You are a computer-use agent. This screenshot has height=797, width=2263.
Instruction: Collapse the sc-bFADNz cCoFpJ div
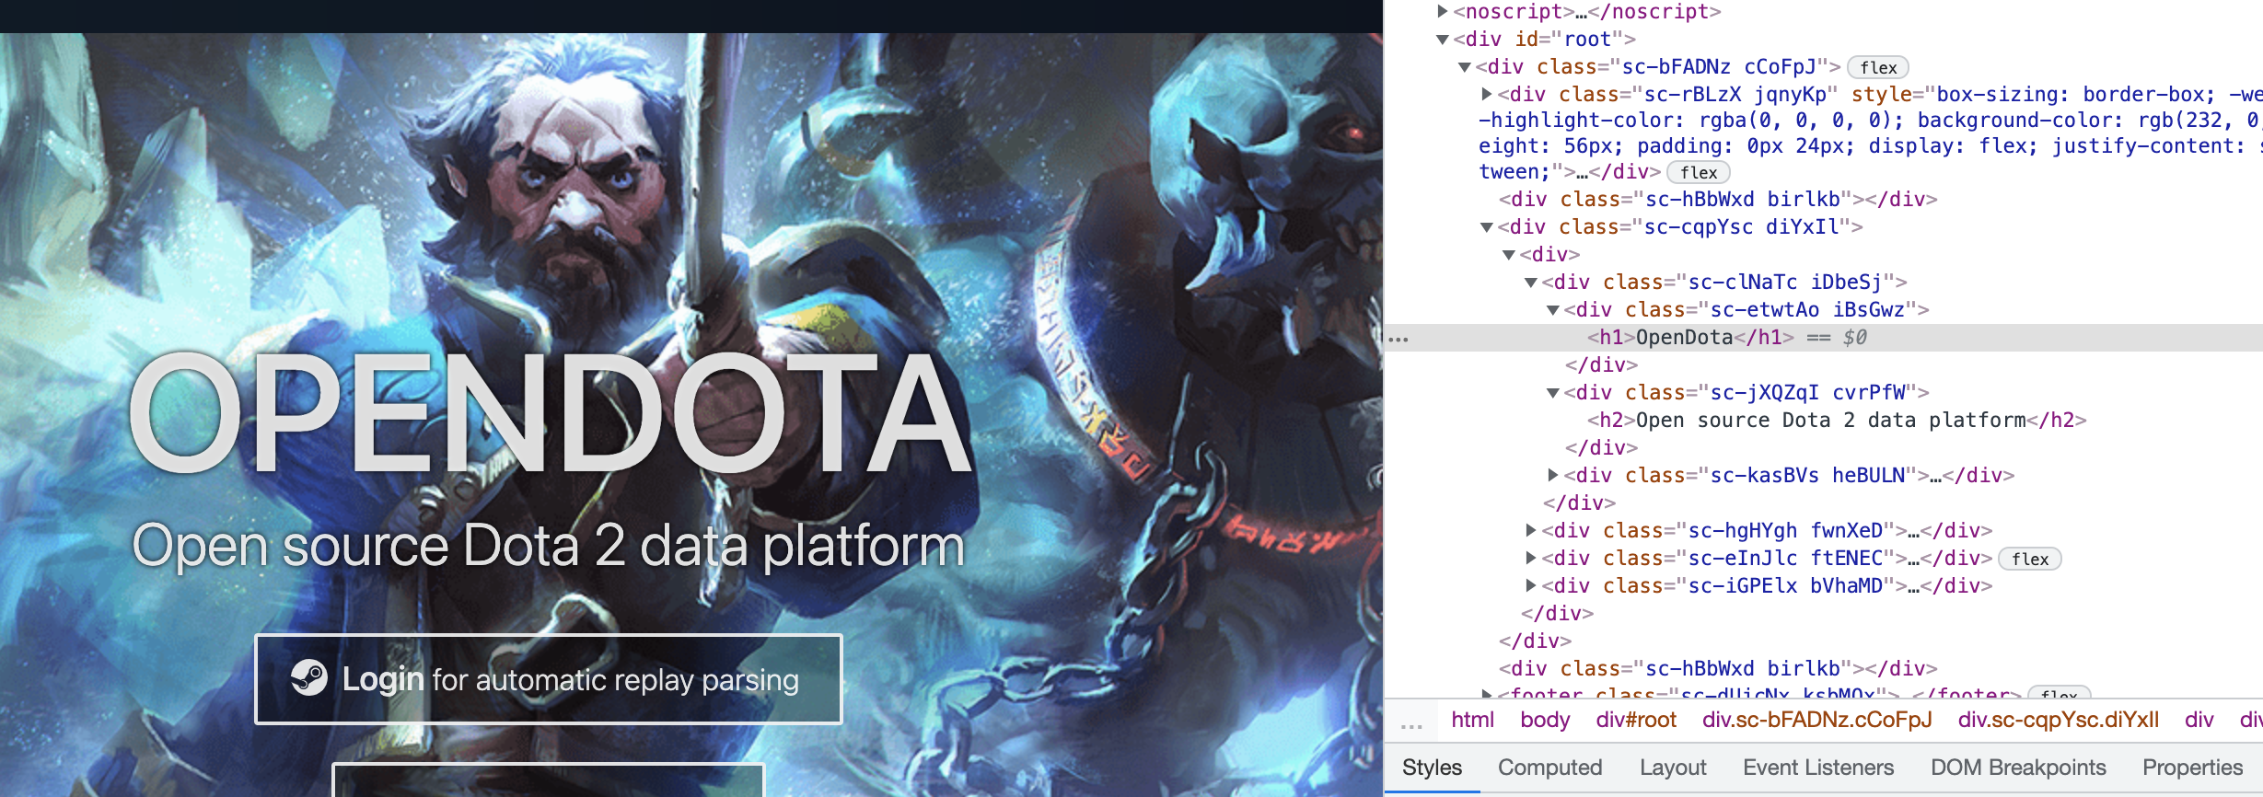pos(1465,67)
